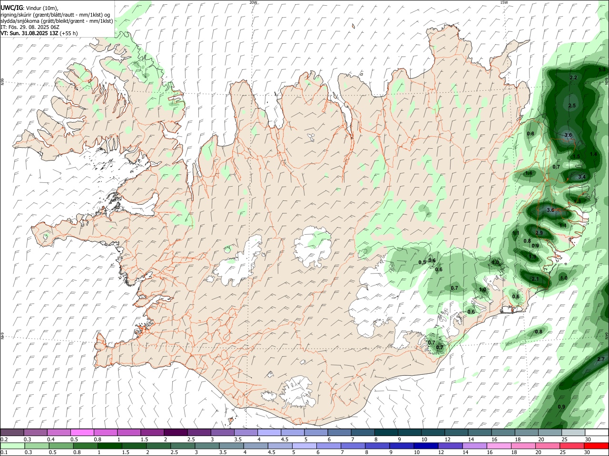Screen dimensions: 609x456
Task: Click the legend description 'slydda/snjókoma (grátt/bleikt/grænt - mm/1klst)'
Action: tap(57, 21)
